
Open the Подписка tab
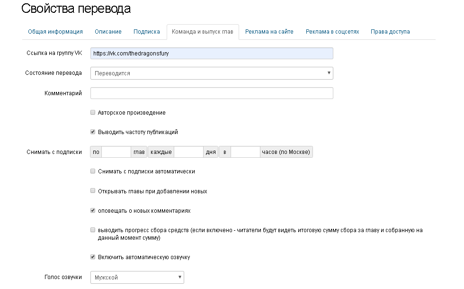tap(147, 32)
